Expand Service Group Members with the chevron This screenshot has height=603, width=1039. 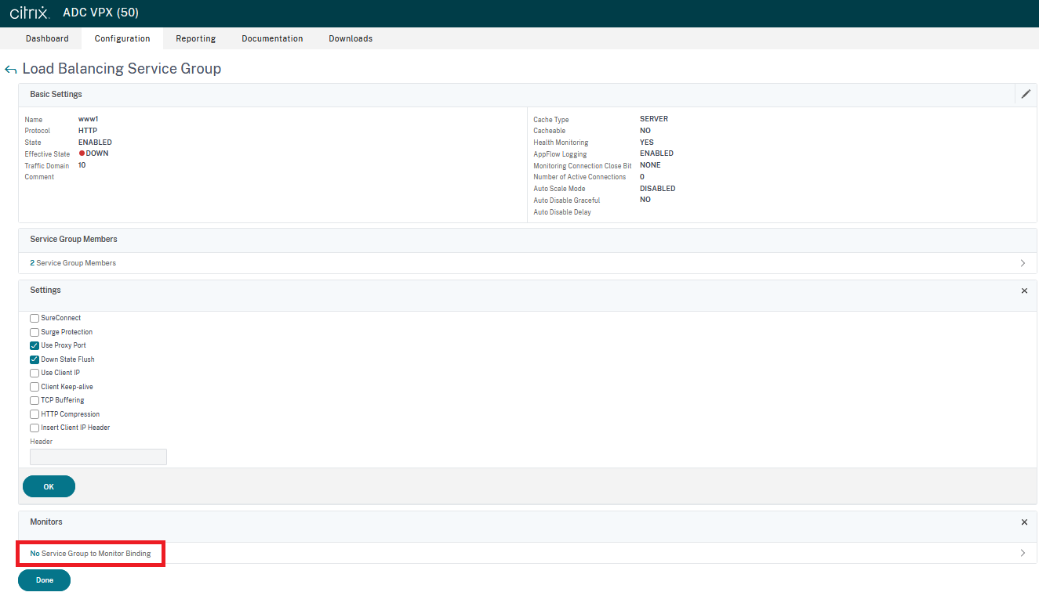click(x=1023, y=263)
